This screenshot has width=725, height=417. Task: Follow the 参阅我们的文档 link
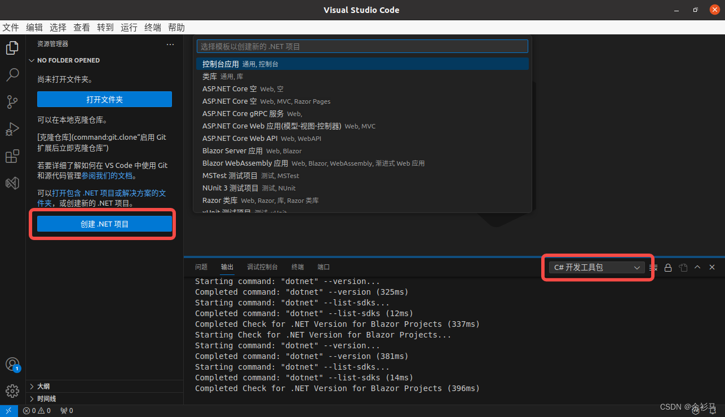pos(107,175)
